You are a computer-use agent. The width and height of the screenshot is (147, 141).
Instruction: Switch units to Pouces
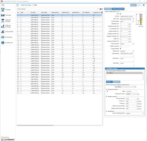(x=139, y=5)
